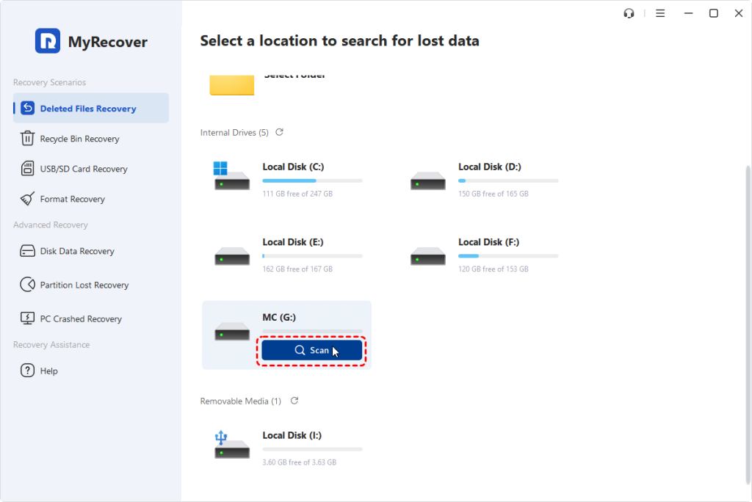752x502 pixels.
Task: Click the vertical scrollbar of drive list
Action: [x=747, y=324]
